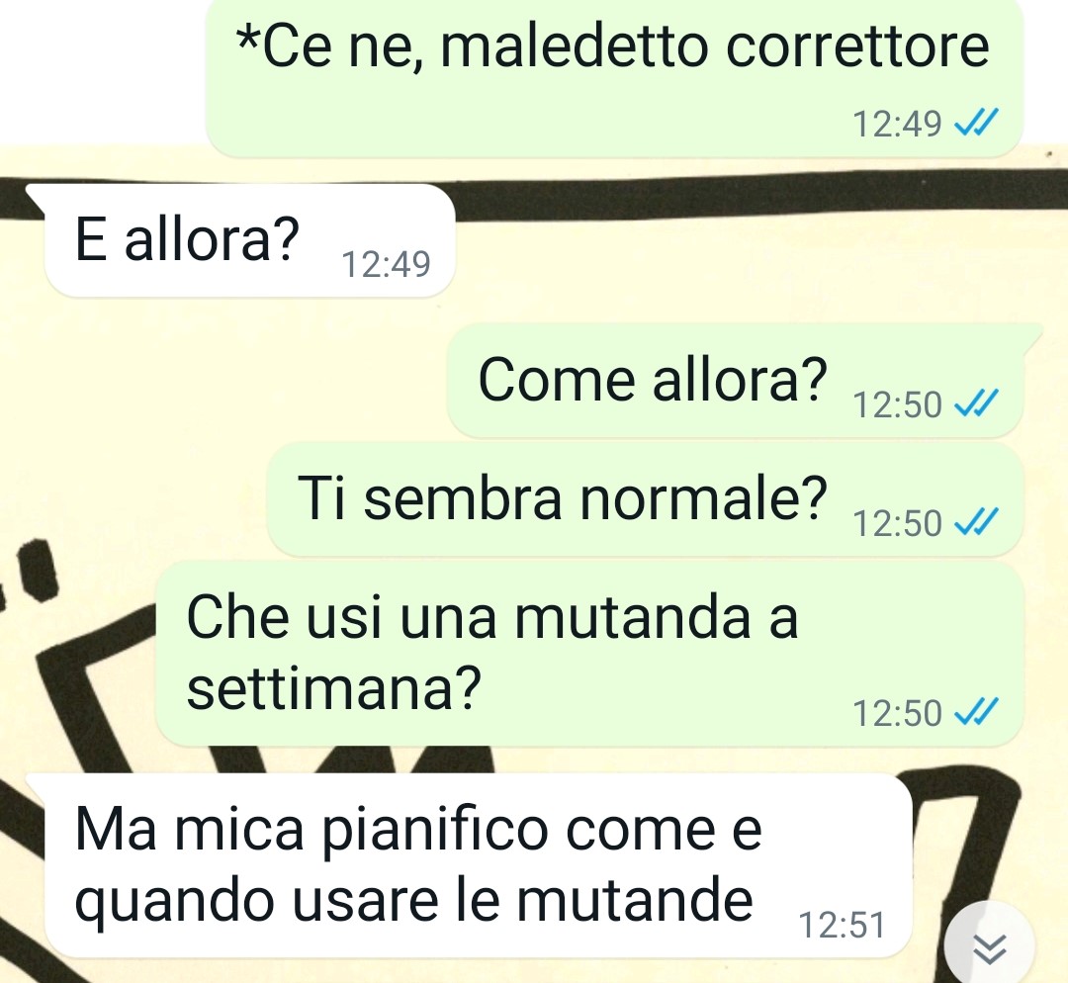Tap read receipt ticks on 'Ti sembra normale?'
Image resolution: width=1068 pixels, height=983 pixels.
click(x=976, y=522)
